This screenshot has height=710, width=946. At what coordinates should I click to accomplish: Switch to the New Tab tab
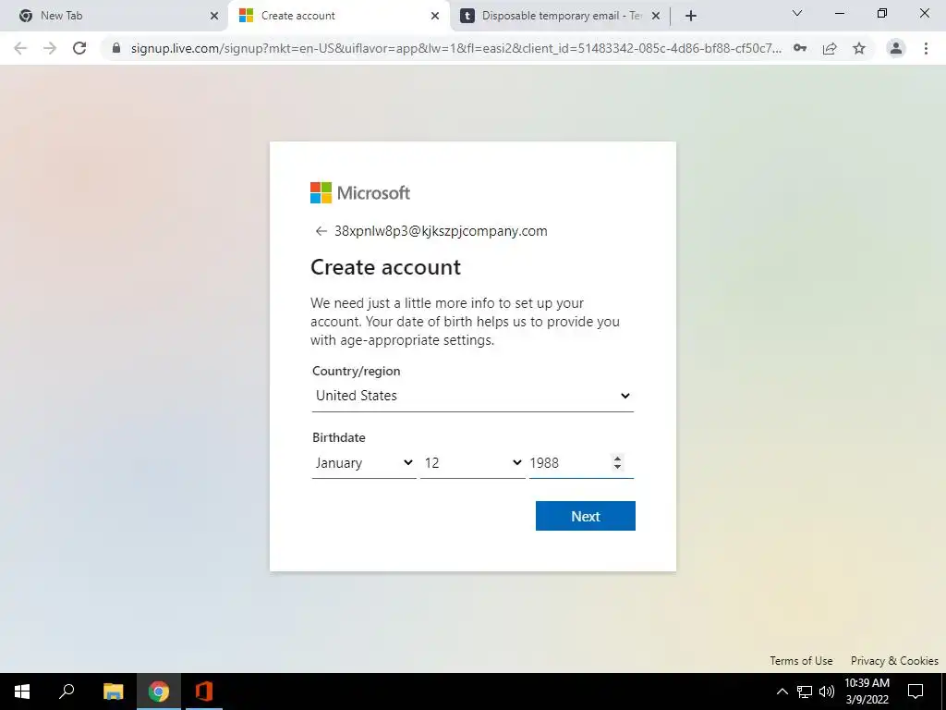click(x=114, y=16)
